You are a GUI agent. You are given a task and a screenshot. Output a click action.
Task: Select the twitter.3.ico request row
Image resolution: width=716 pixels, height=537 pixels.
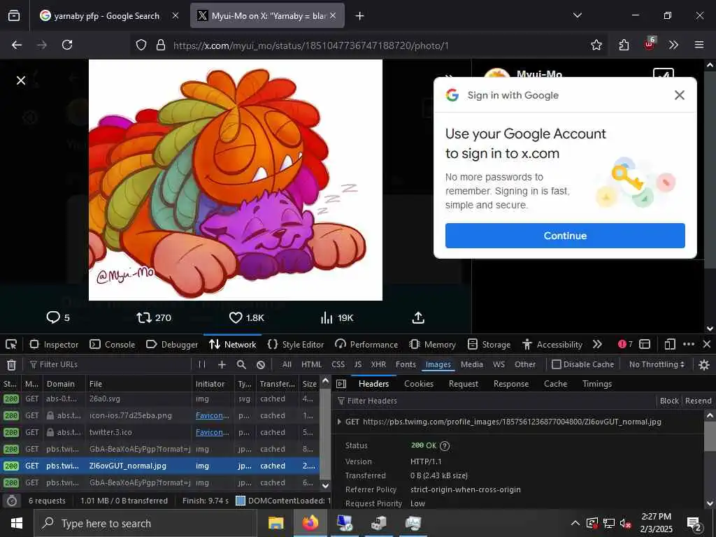click(x=160, y=432)
